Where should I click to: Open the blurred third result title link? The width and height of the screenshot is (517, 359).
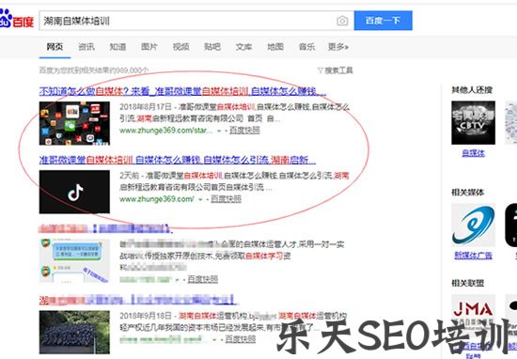[105, 228]
